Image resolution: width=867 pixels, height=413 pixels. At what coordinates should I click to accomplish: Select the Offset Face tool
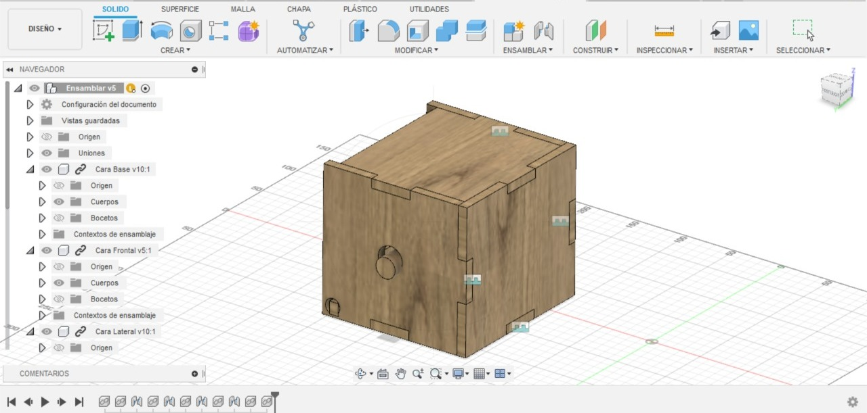[x=475, y=30]
